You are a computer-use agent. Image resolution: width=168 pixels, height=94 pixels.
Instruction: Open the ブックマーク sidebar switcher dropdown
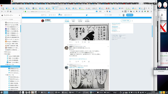[8, 15]
